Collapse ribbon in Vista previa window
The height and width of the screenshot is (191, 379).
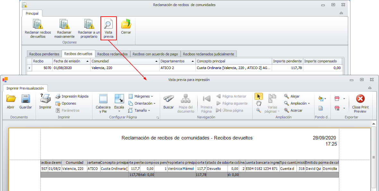[370, 88]
